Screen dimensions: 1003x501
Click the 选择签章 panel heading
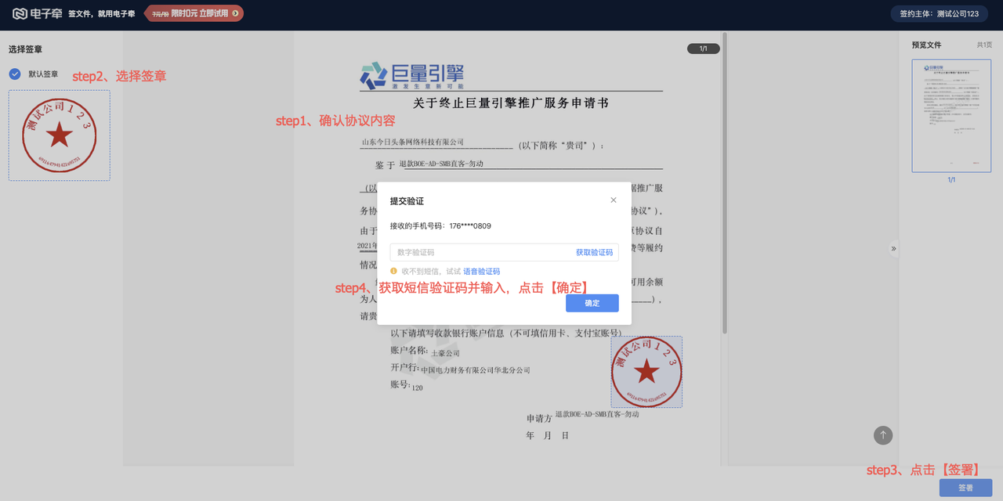(26, 49)
